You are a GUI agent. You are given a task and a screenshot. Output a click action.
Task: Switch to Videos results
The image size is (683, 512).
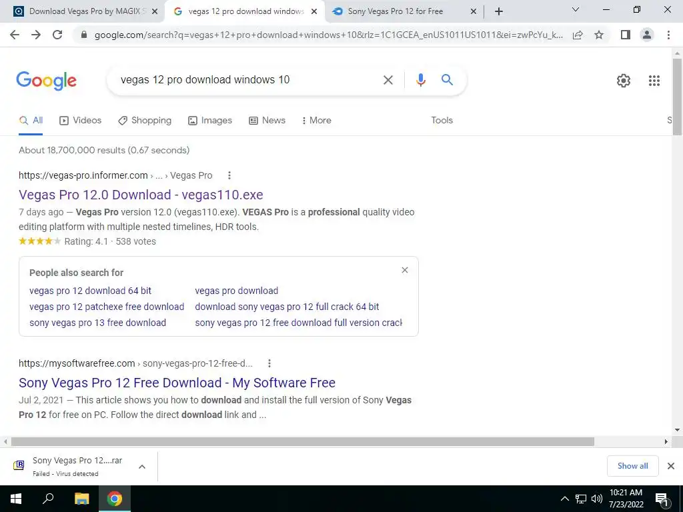pyautogui.click(x=80, y=121)
